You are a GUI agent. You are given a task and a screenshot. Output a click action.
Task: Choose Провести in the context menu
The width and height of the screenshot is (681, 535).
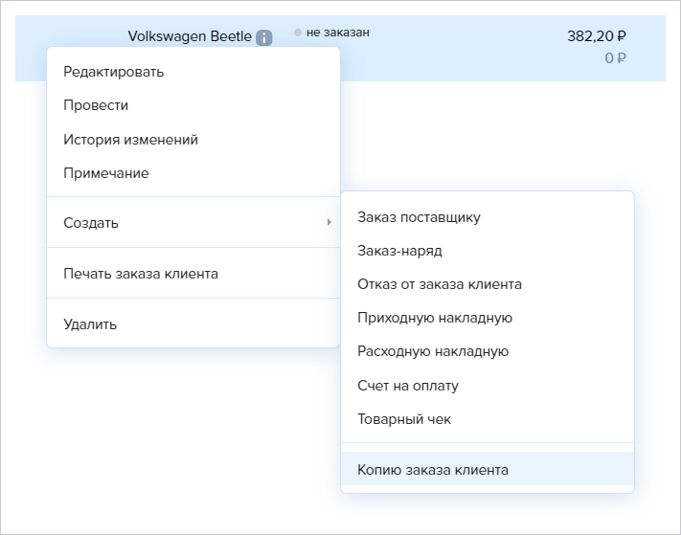coord(96,105)
